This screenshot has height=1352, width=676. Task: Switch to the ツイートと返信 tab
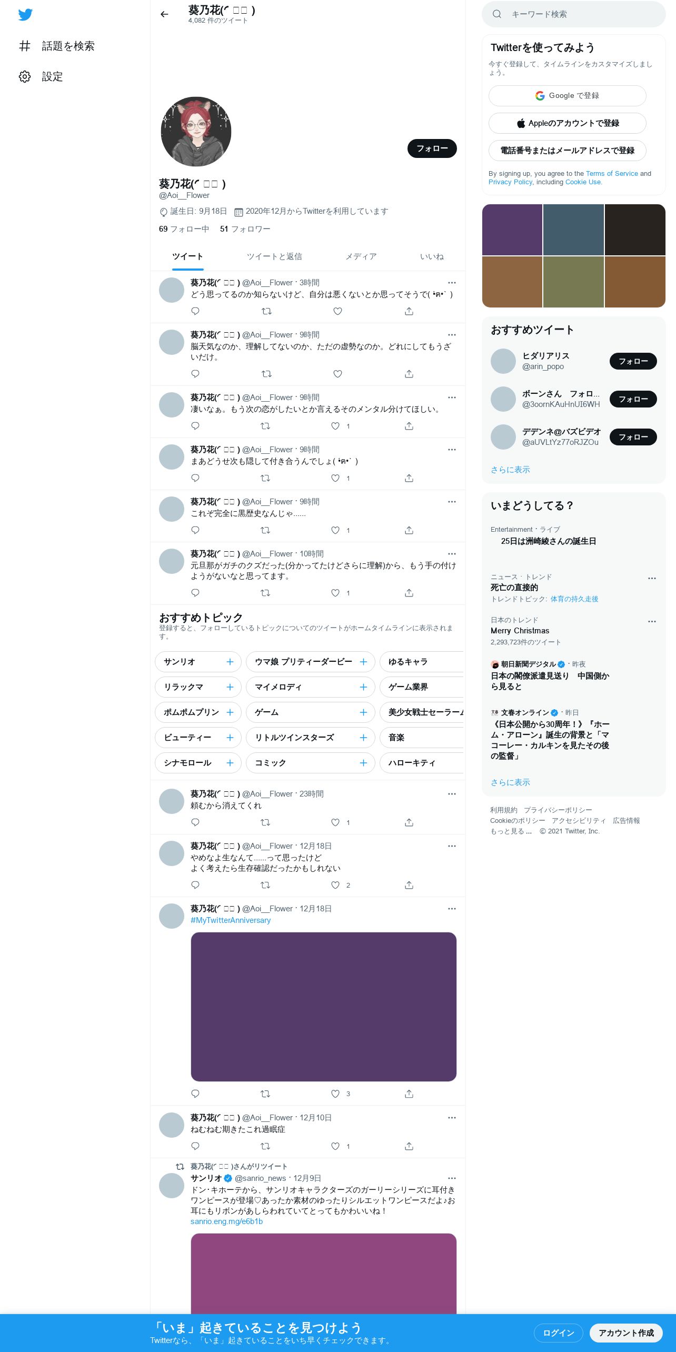click(x=274, y=256)
